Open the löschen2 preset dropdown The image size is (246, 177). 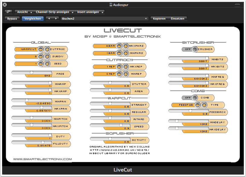point(104,19)
